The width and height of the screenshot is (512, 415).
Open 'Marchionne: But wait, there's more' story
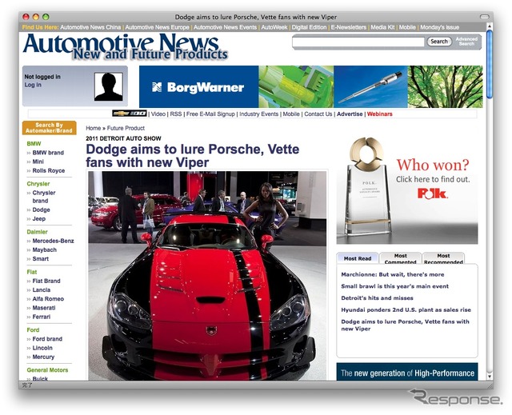pos(393,275)
